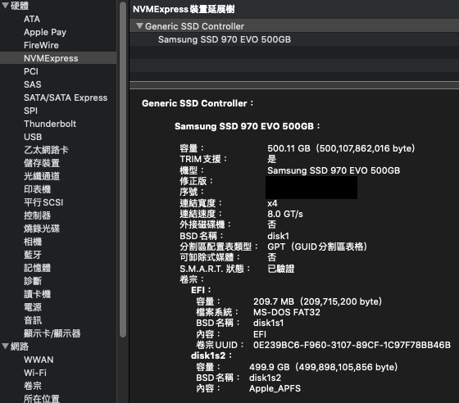Click the 硬體 section heading
459x403 pixels.
[x=20, y=6]
